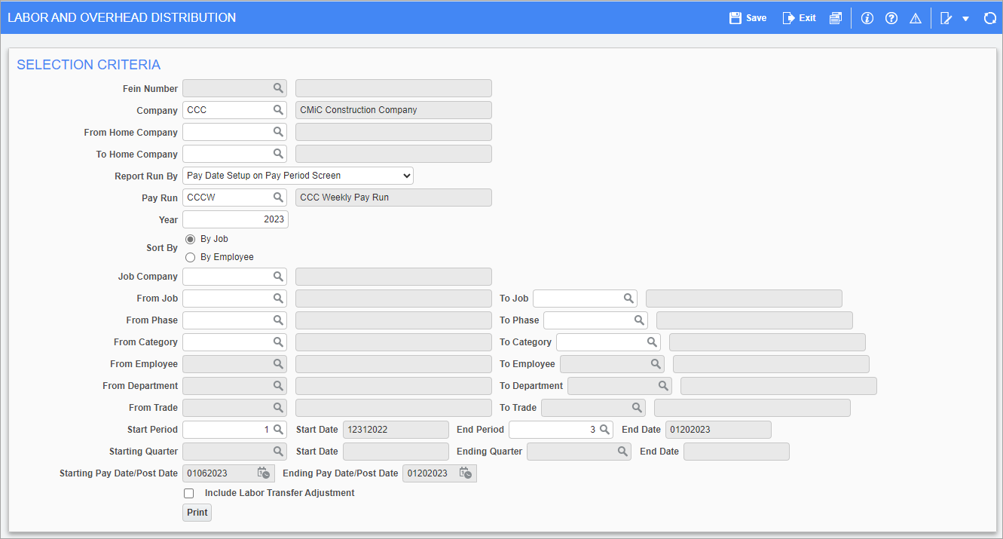Select the By Job radio button
Screen dimensions: 1003x539
(x=190, y=239)
